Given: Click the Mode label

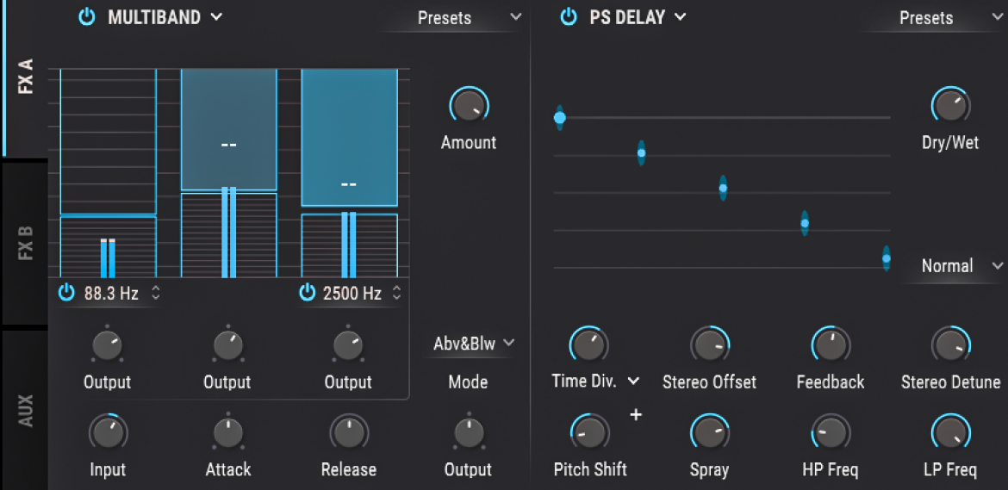Looking at the screenshot, I should (468, 382).
